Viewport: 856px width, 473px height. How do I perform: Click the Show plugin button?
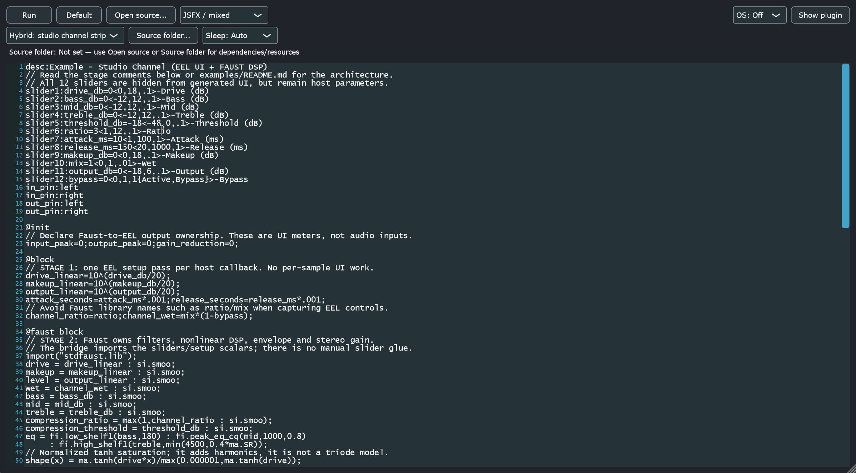click(x=820, y=15)
